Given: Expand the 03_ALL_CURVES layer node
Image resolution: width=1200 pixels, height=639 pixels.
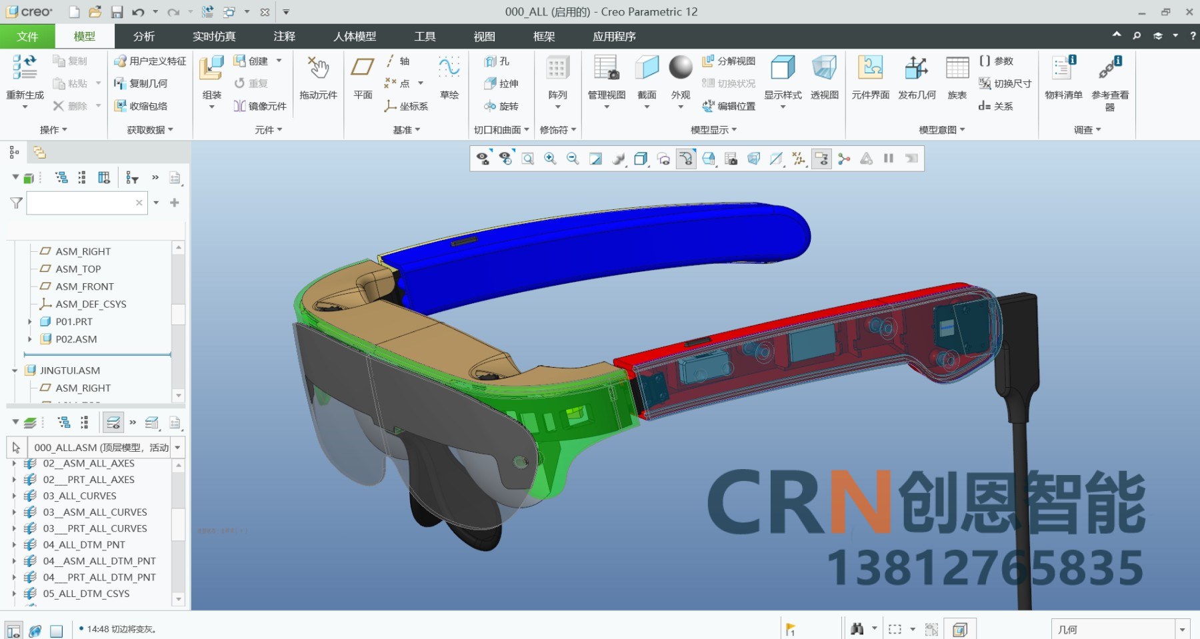Looking at the screenshot, I should click(14, 496).
